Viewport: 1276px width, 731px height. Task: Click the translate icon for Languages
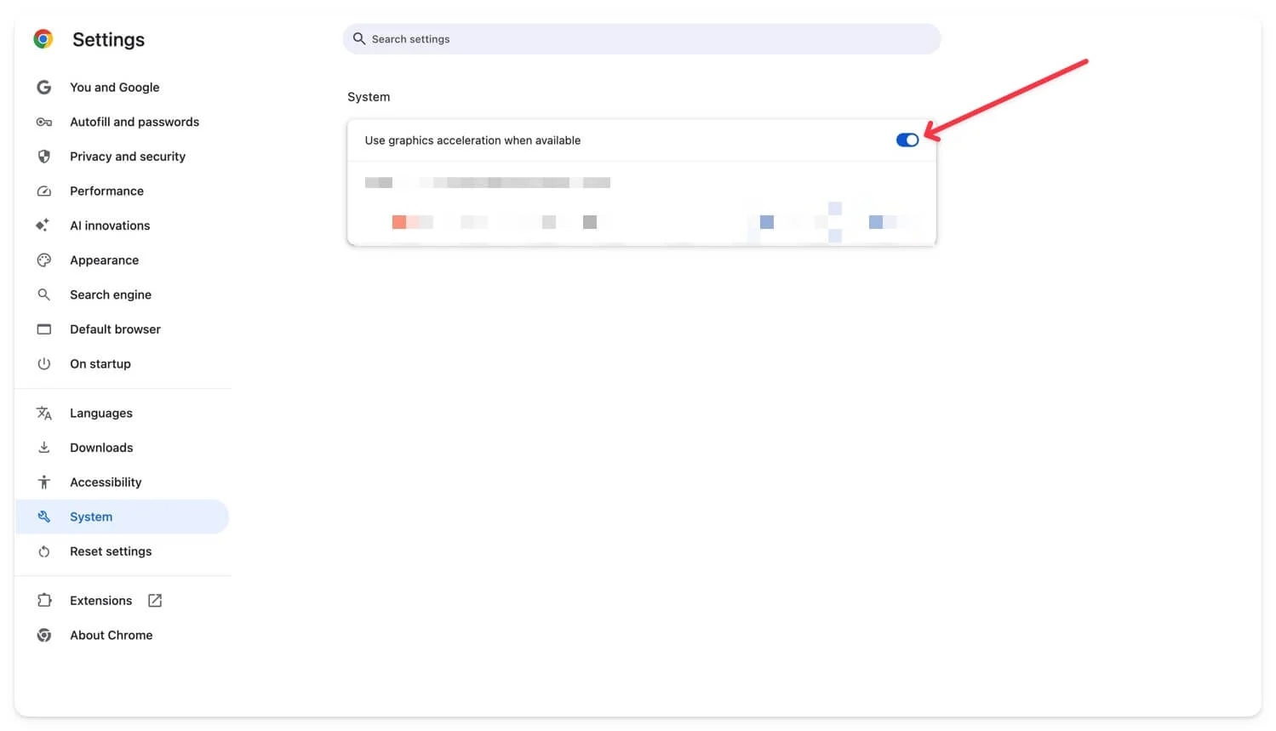(44, 414)
